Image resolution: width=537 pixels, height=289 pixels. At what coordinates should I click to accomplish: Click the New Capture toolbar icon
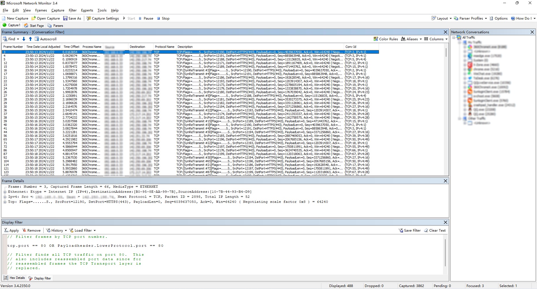4,18
